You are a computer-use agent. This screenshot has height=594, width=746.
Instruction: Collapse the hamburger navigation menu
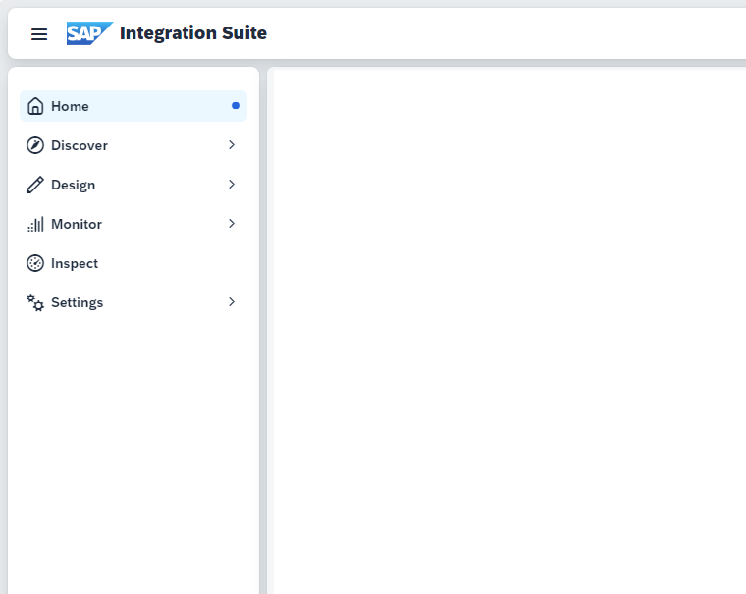click(39, 33)
